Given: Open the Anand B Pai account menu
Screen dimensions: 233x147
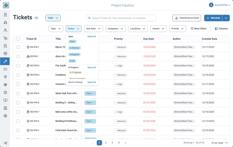Looking at the screenshot, I should [x=220, y=5].
